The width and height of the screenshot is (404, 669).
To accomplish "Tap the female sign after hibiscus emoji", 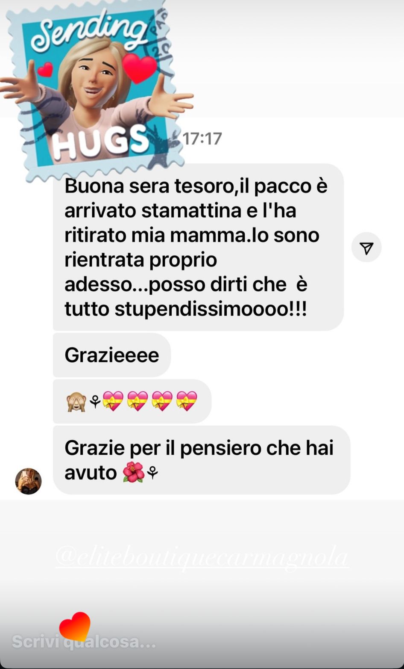I will tap(152, 473).
